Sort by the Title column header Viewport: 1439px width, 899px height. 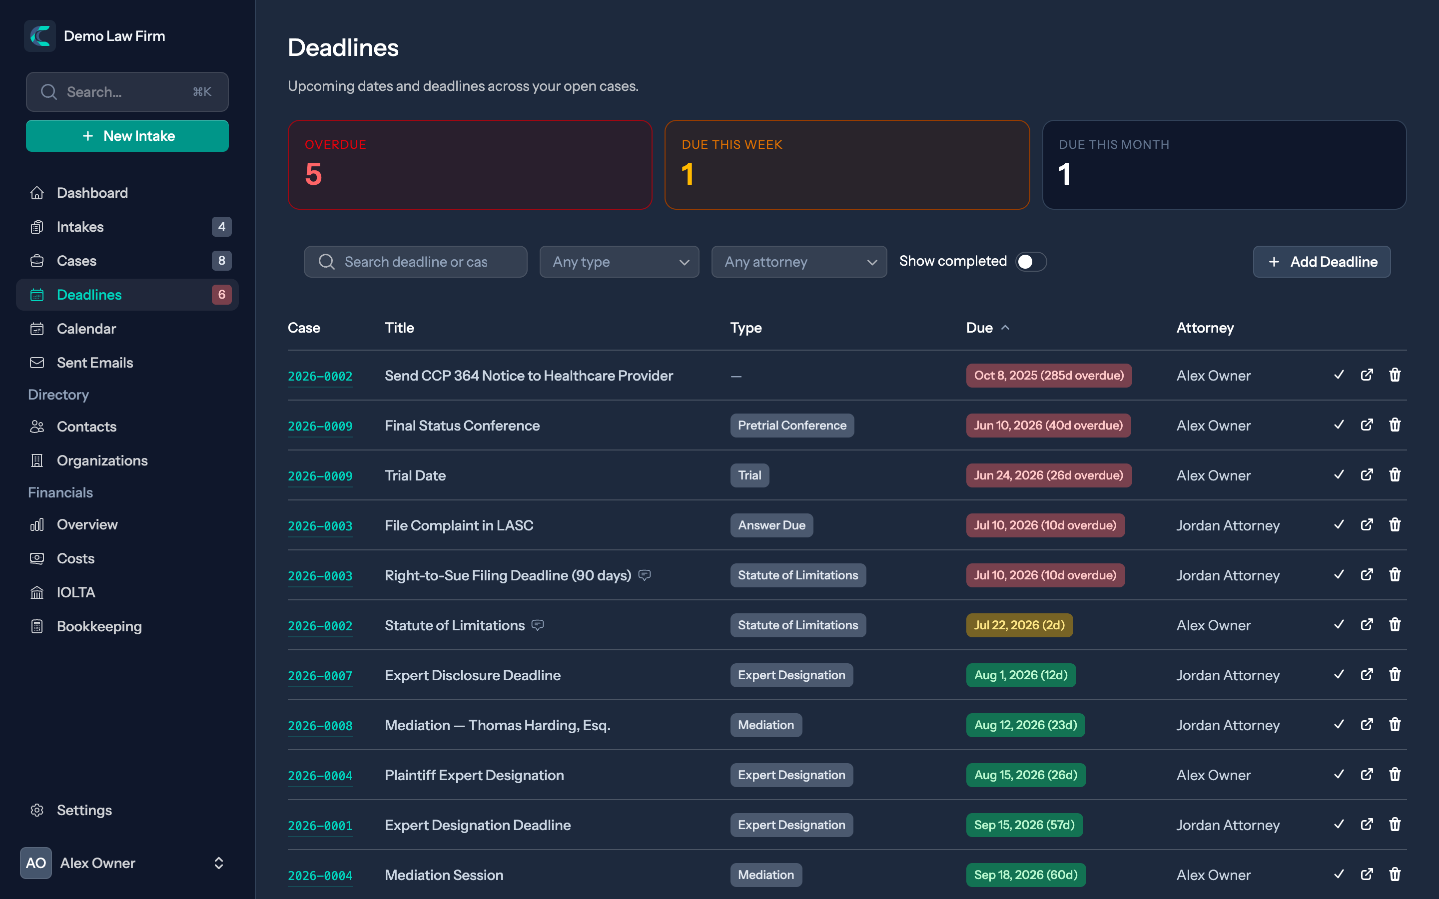[x=399, y=328]
